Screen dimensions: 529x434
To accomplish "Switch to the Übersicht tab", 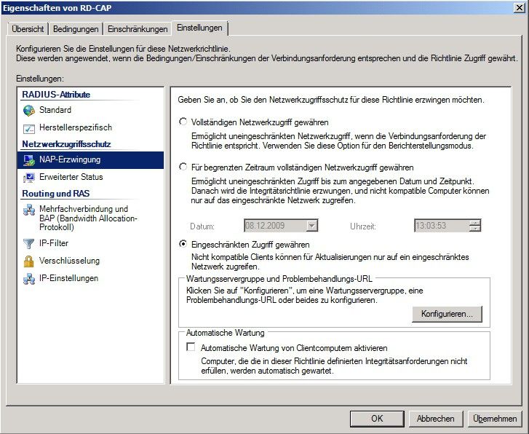I will pyautogui.click(x=28, y=29).
